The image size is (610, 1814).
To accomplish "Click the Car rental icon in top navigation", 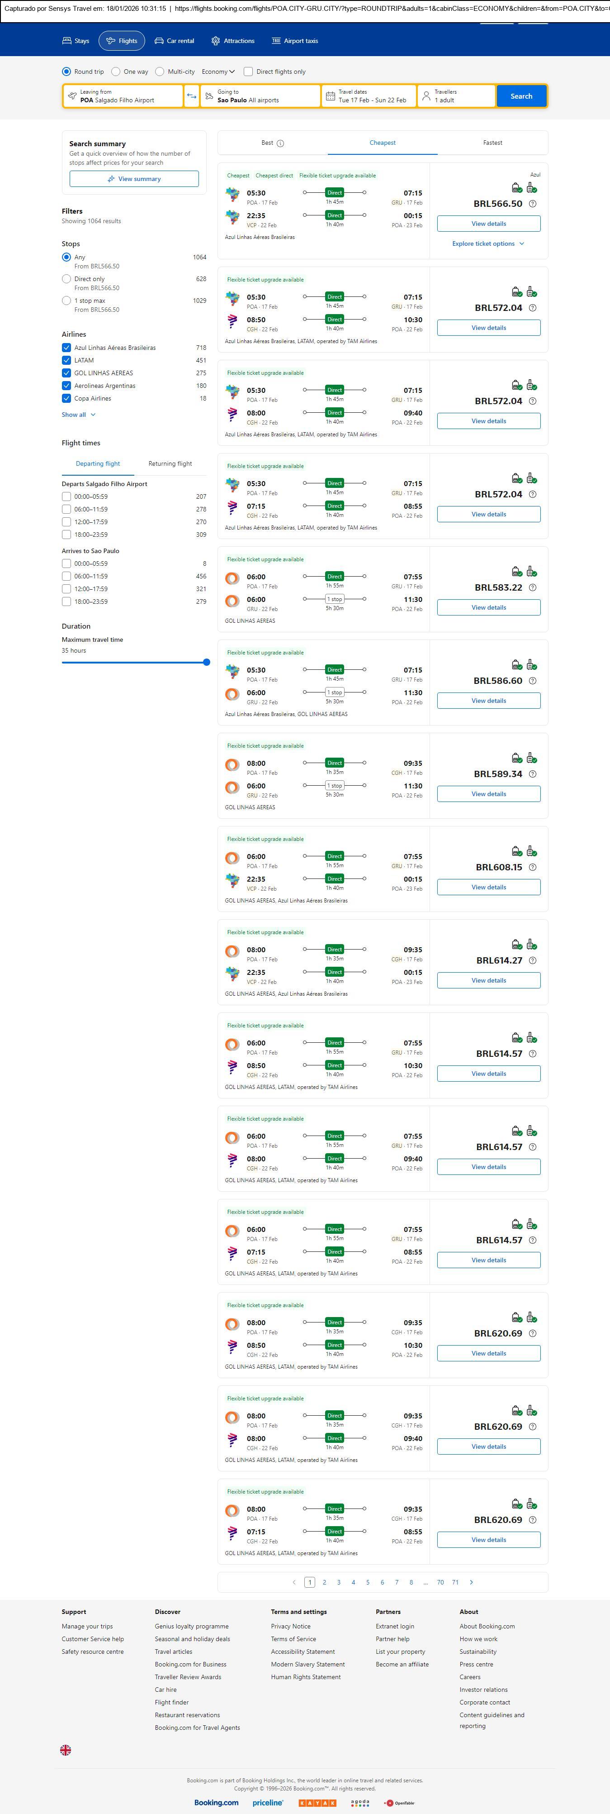I will pyautogui.click(x=159, y=41).
